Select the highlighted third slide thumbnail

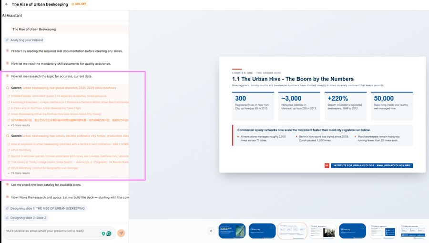pyautogui.click(x=292, y=231)
